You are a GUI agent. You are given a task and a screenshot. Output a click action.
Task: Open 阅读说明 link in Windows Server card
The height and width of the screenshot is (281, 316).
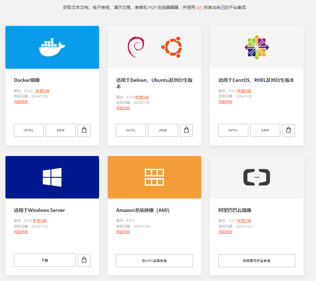(x=21, y=232)
